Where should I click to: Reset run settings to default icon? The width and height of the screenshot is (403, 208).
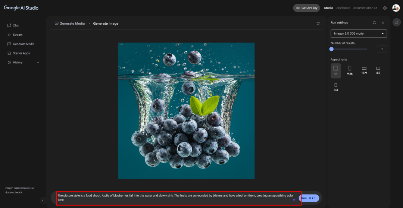375,23
